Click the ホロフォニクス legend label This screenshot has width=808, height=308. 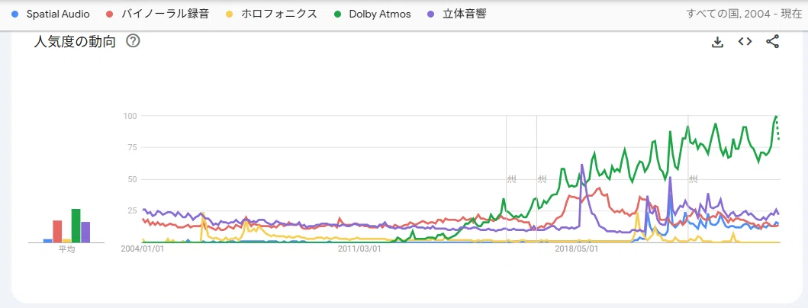pyautogui.click(x=278, y=14)
